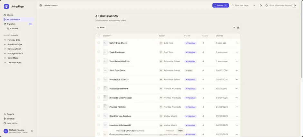
Task: Select the Trade Catalogue checkbox
Action: point(99,52)
